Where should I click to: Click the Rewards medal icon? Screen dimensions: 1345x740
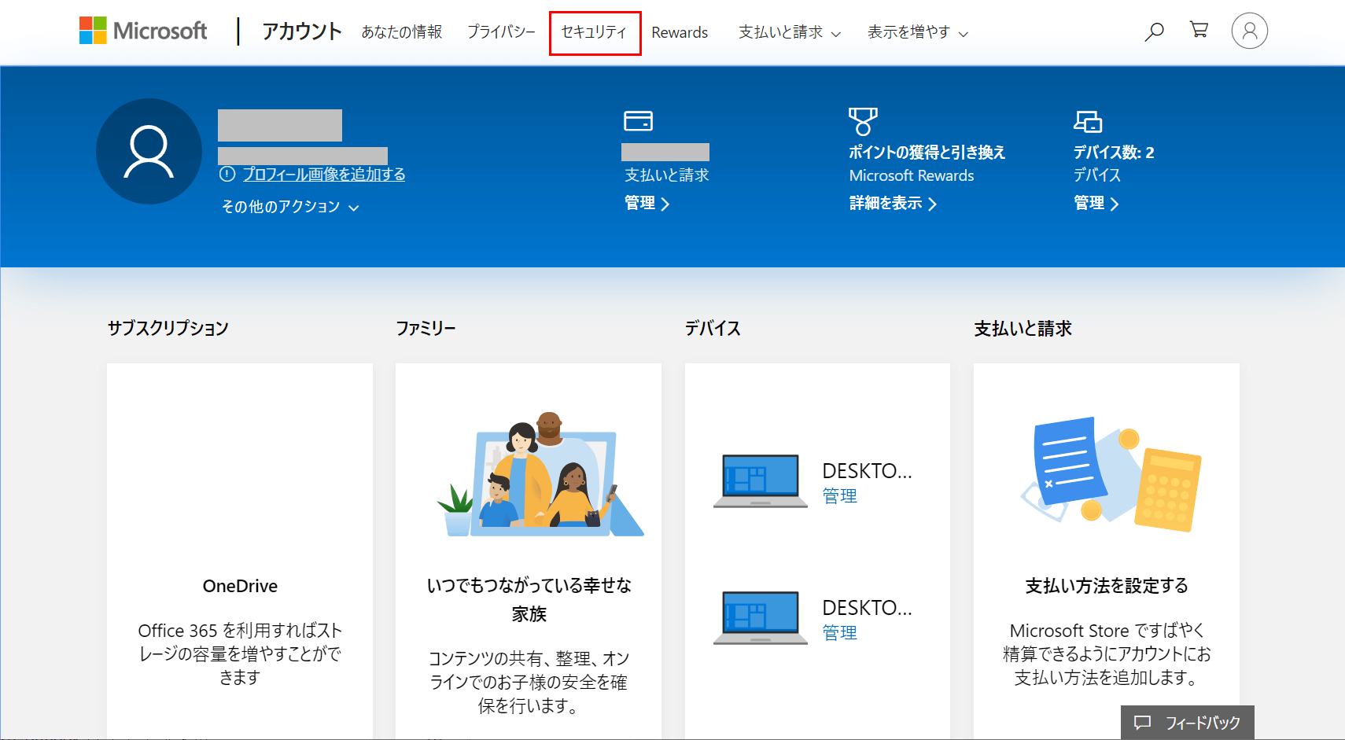point(863,121)
